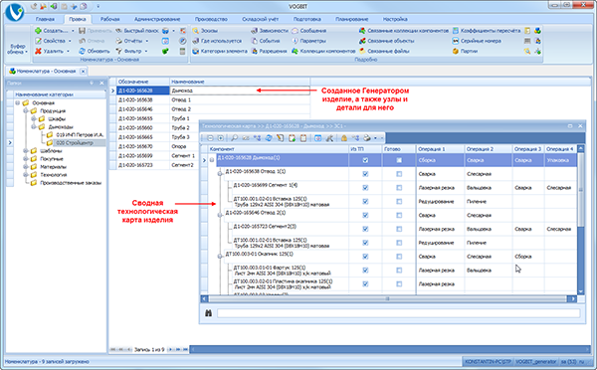Viewport: 597px width, 370px height.
Task: Click the Свойства edit icon
Action: (38, 41)
